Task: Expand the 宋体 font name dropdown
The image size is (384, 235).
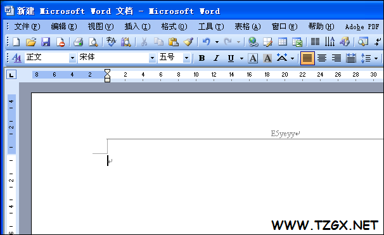Action: 152,58
